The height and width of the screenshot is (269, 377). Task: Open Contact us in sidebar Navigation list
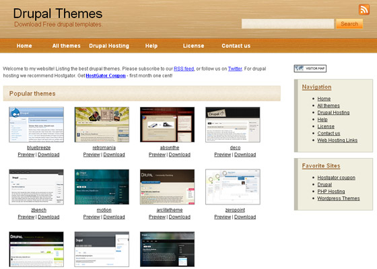click(x=329, y=133)
